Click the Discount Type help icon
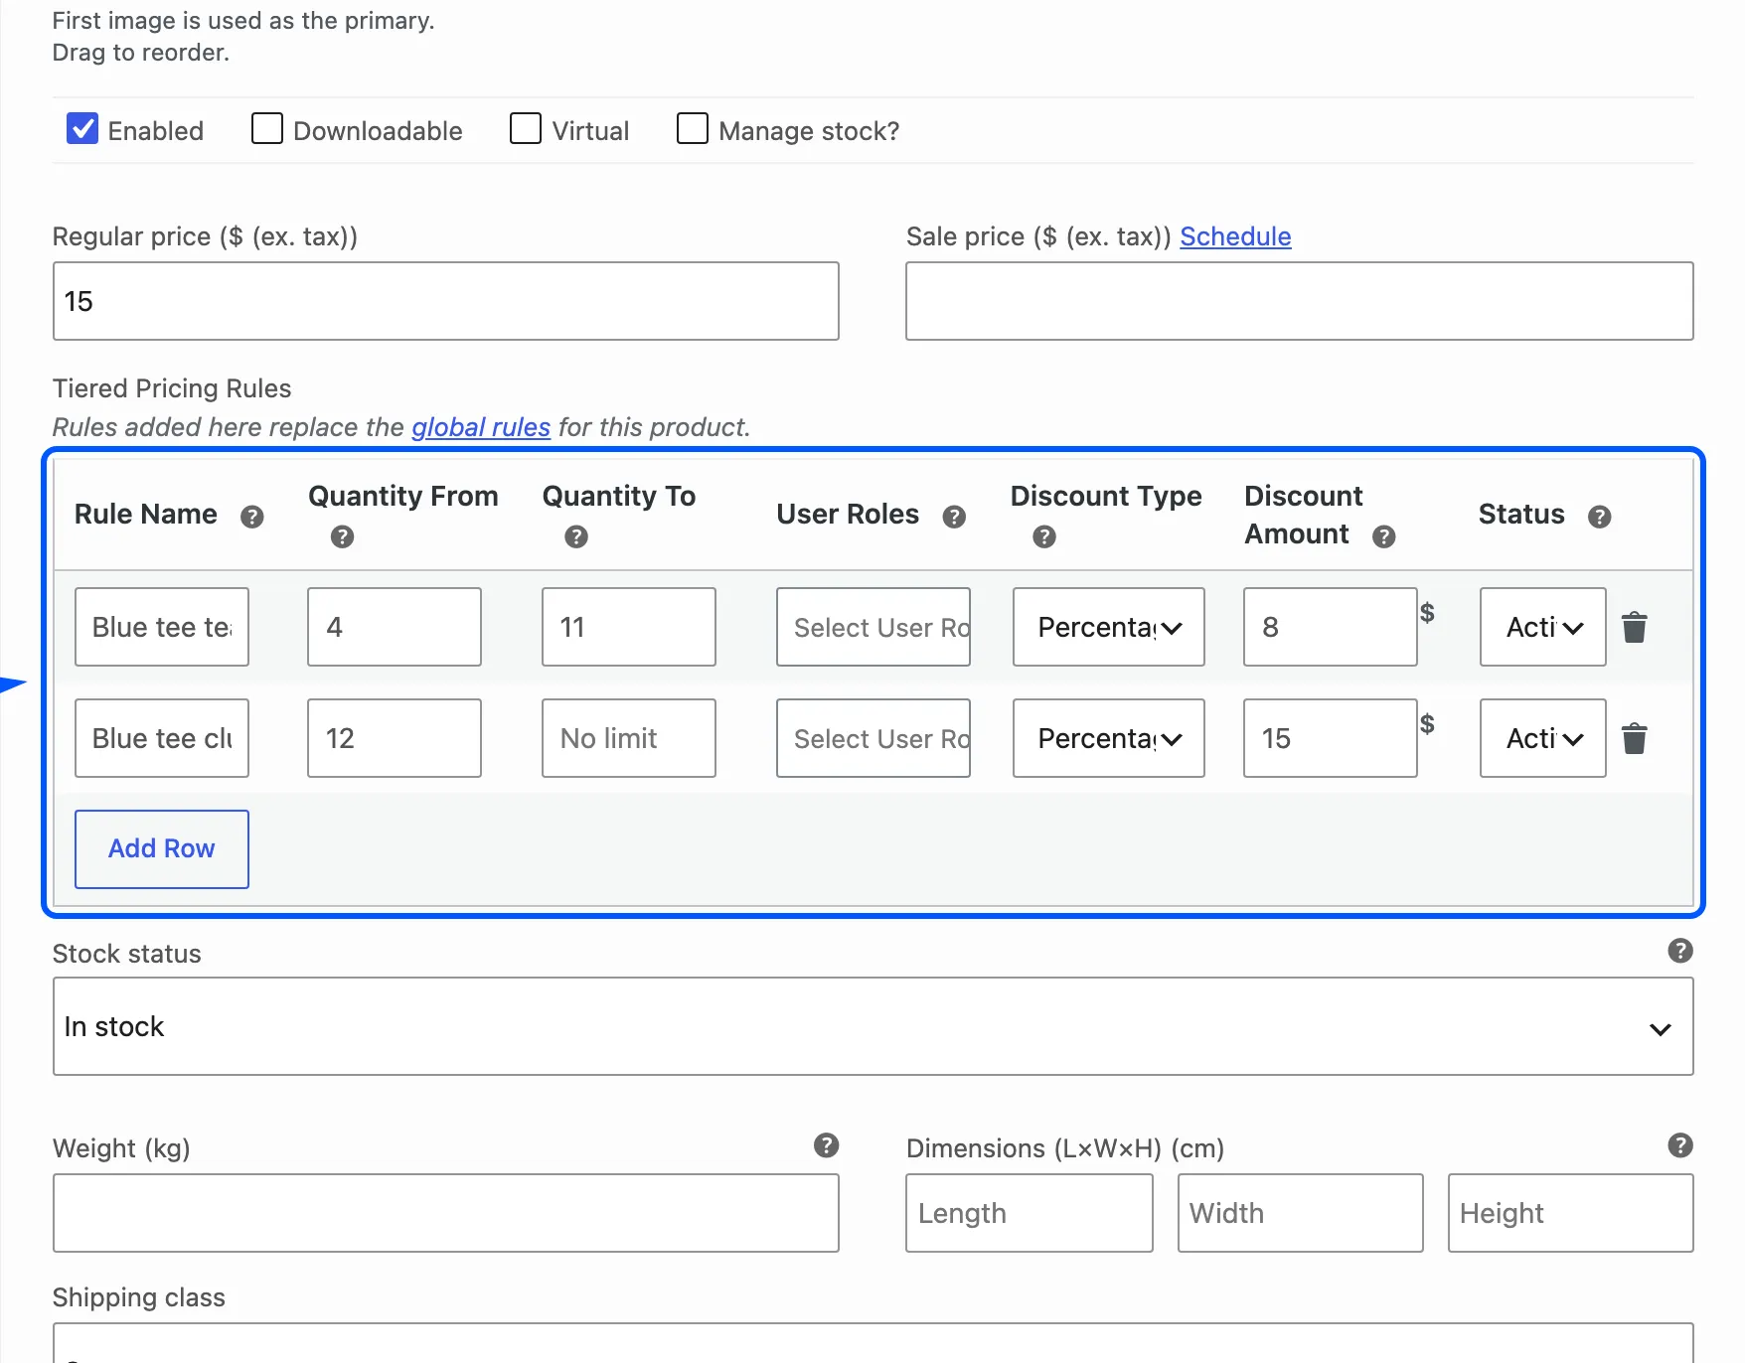The image size is (1745, 1363). (1044, 536)
